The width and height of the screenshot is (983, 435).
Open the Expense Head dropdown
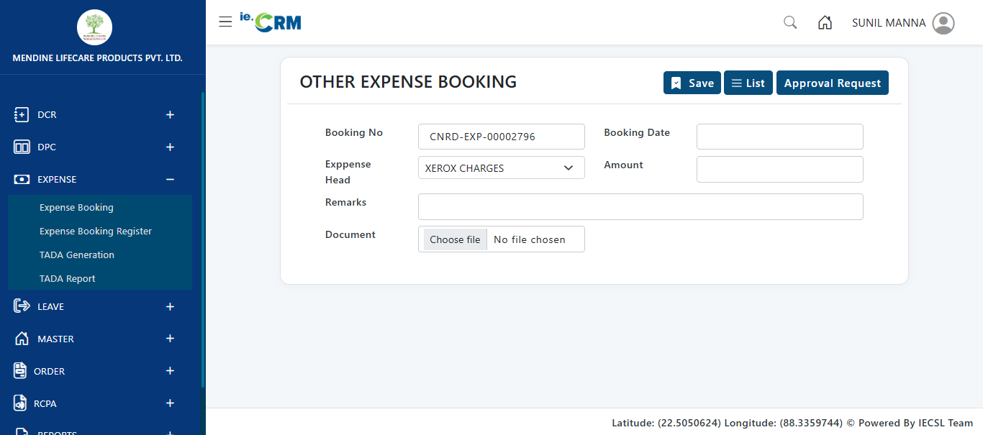[501, 168]
